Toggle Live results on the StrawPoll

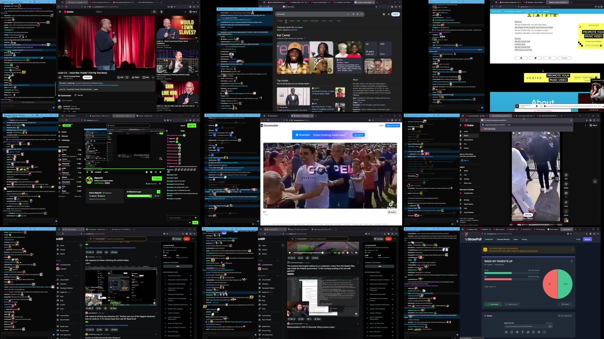tap(493, 304)
